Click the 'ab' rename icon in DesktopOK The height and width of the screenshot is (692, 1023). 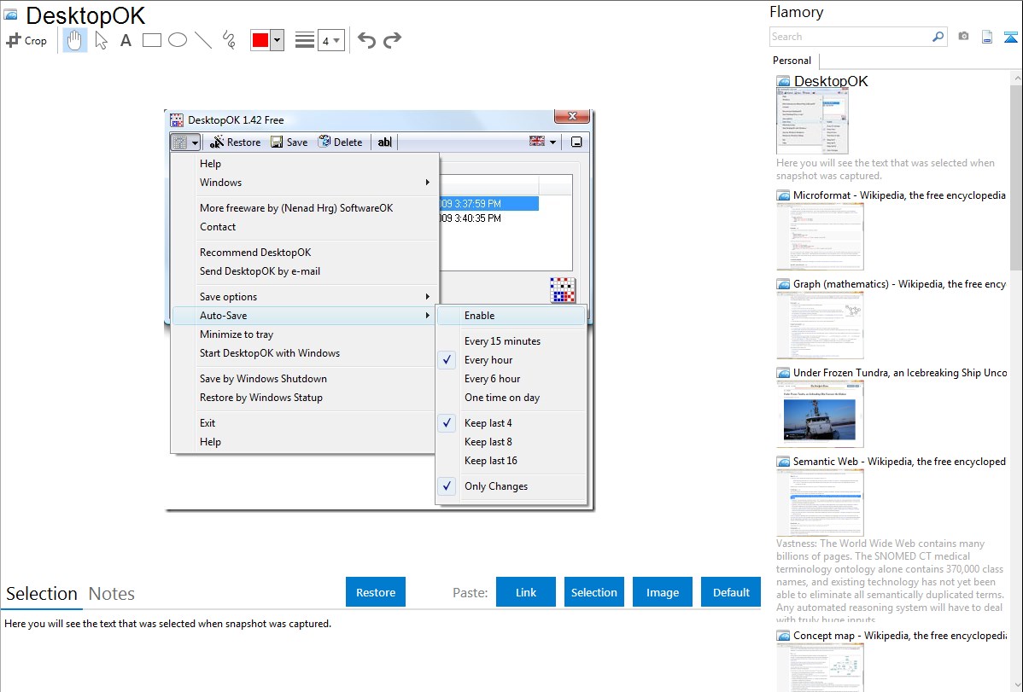385,142
